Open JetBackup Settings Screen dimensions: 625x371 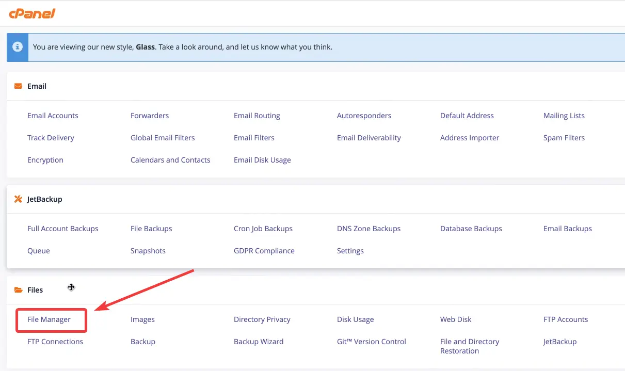pos(350,251)
